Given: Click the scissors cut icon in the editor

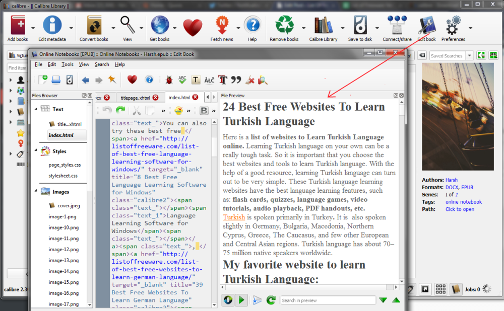Looking at the screenshot, I should click(x=137, y=111).
